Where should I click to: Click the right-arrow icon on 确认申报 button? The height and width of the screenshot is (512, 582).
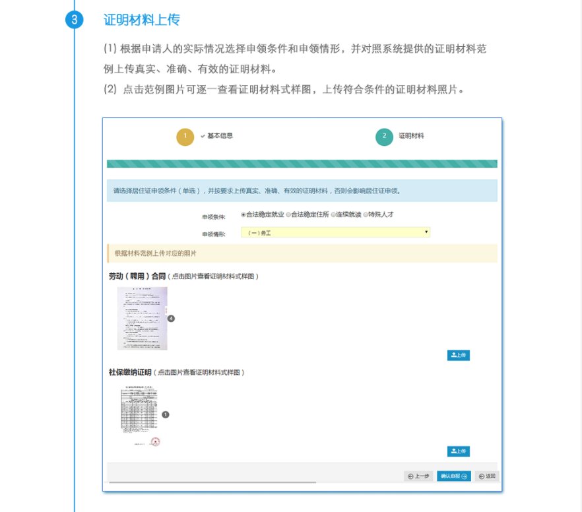pyautogui.click(x=463, y=476)
